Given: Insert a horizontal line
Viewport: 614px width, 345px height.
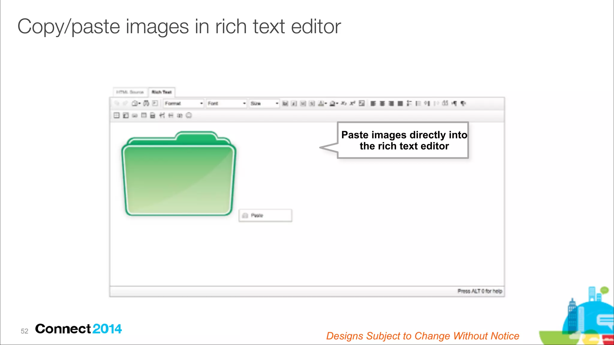Looking at the screenshot, I should (x=171, y=115).
